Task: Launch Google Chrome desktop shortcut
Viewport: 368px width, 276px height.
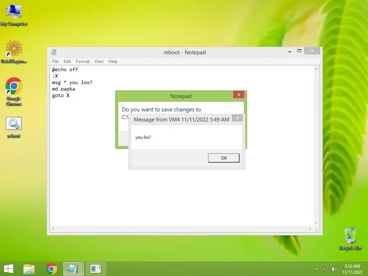Action: [14, 92]
